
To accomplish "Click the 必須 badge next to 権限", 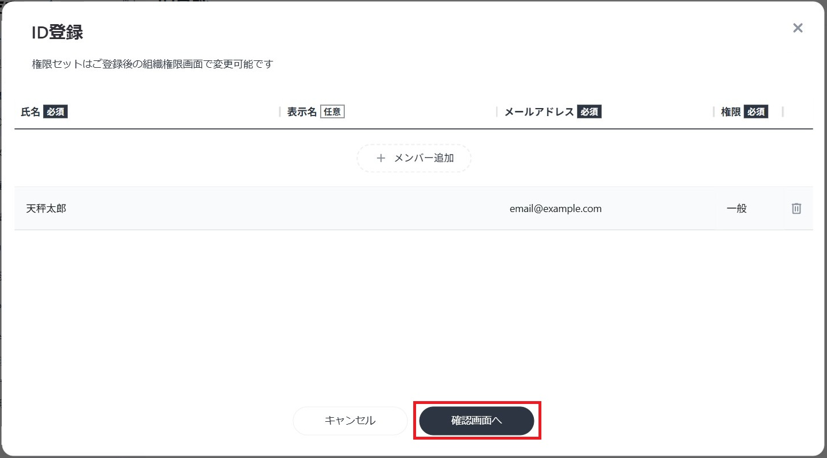I will coord(755,111).
